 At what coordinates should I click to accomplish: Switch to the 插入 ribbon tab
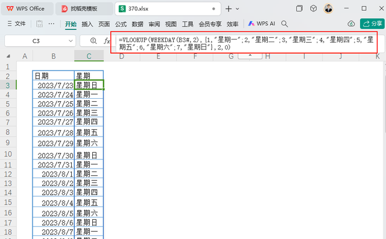(x=87, y=24)
